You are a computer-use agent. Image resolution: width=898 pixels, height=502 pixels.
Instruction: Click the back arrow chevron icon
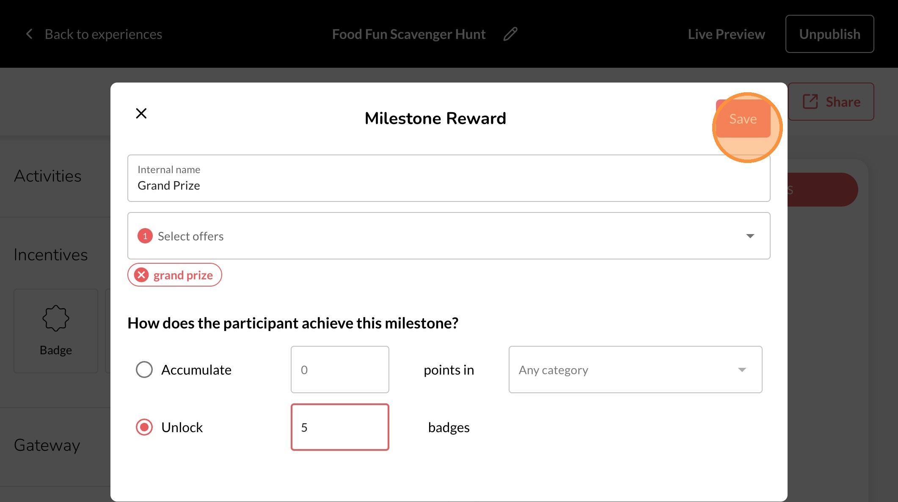[x=29, y=34]
